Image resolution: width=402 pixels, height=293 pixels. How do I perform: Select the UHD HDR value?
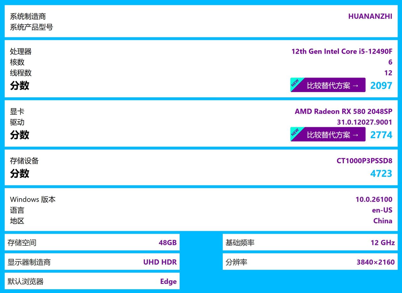160,262
